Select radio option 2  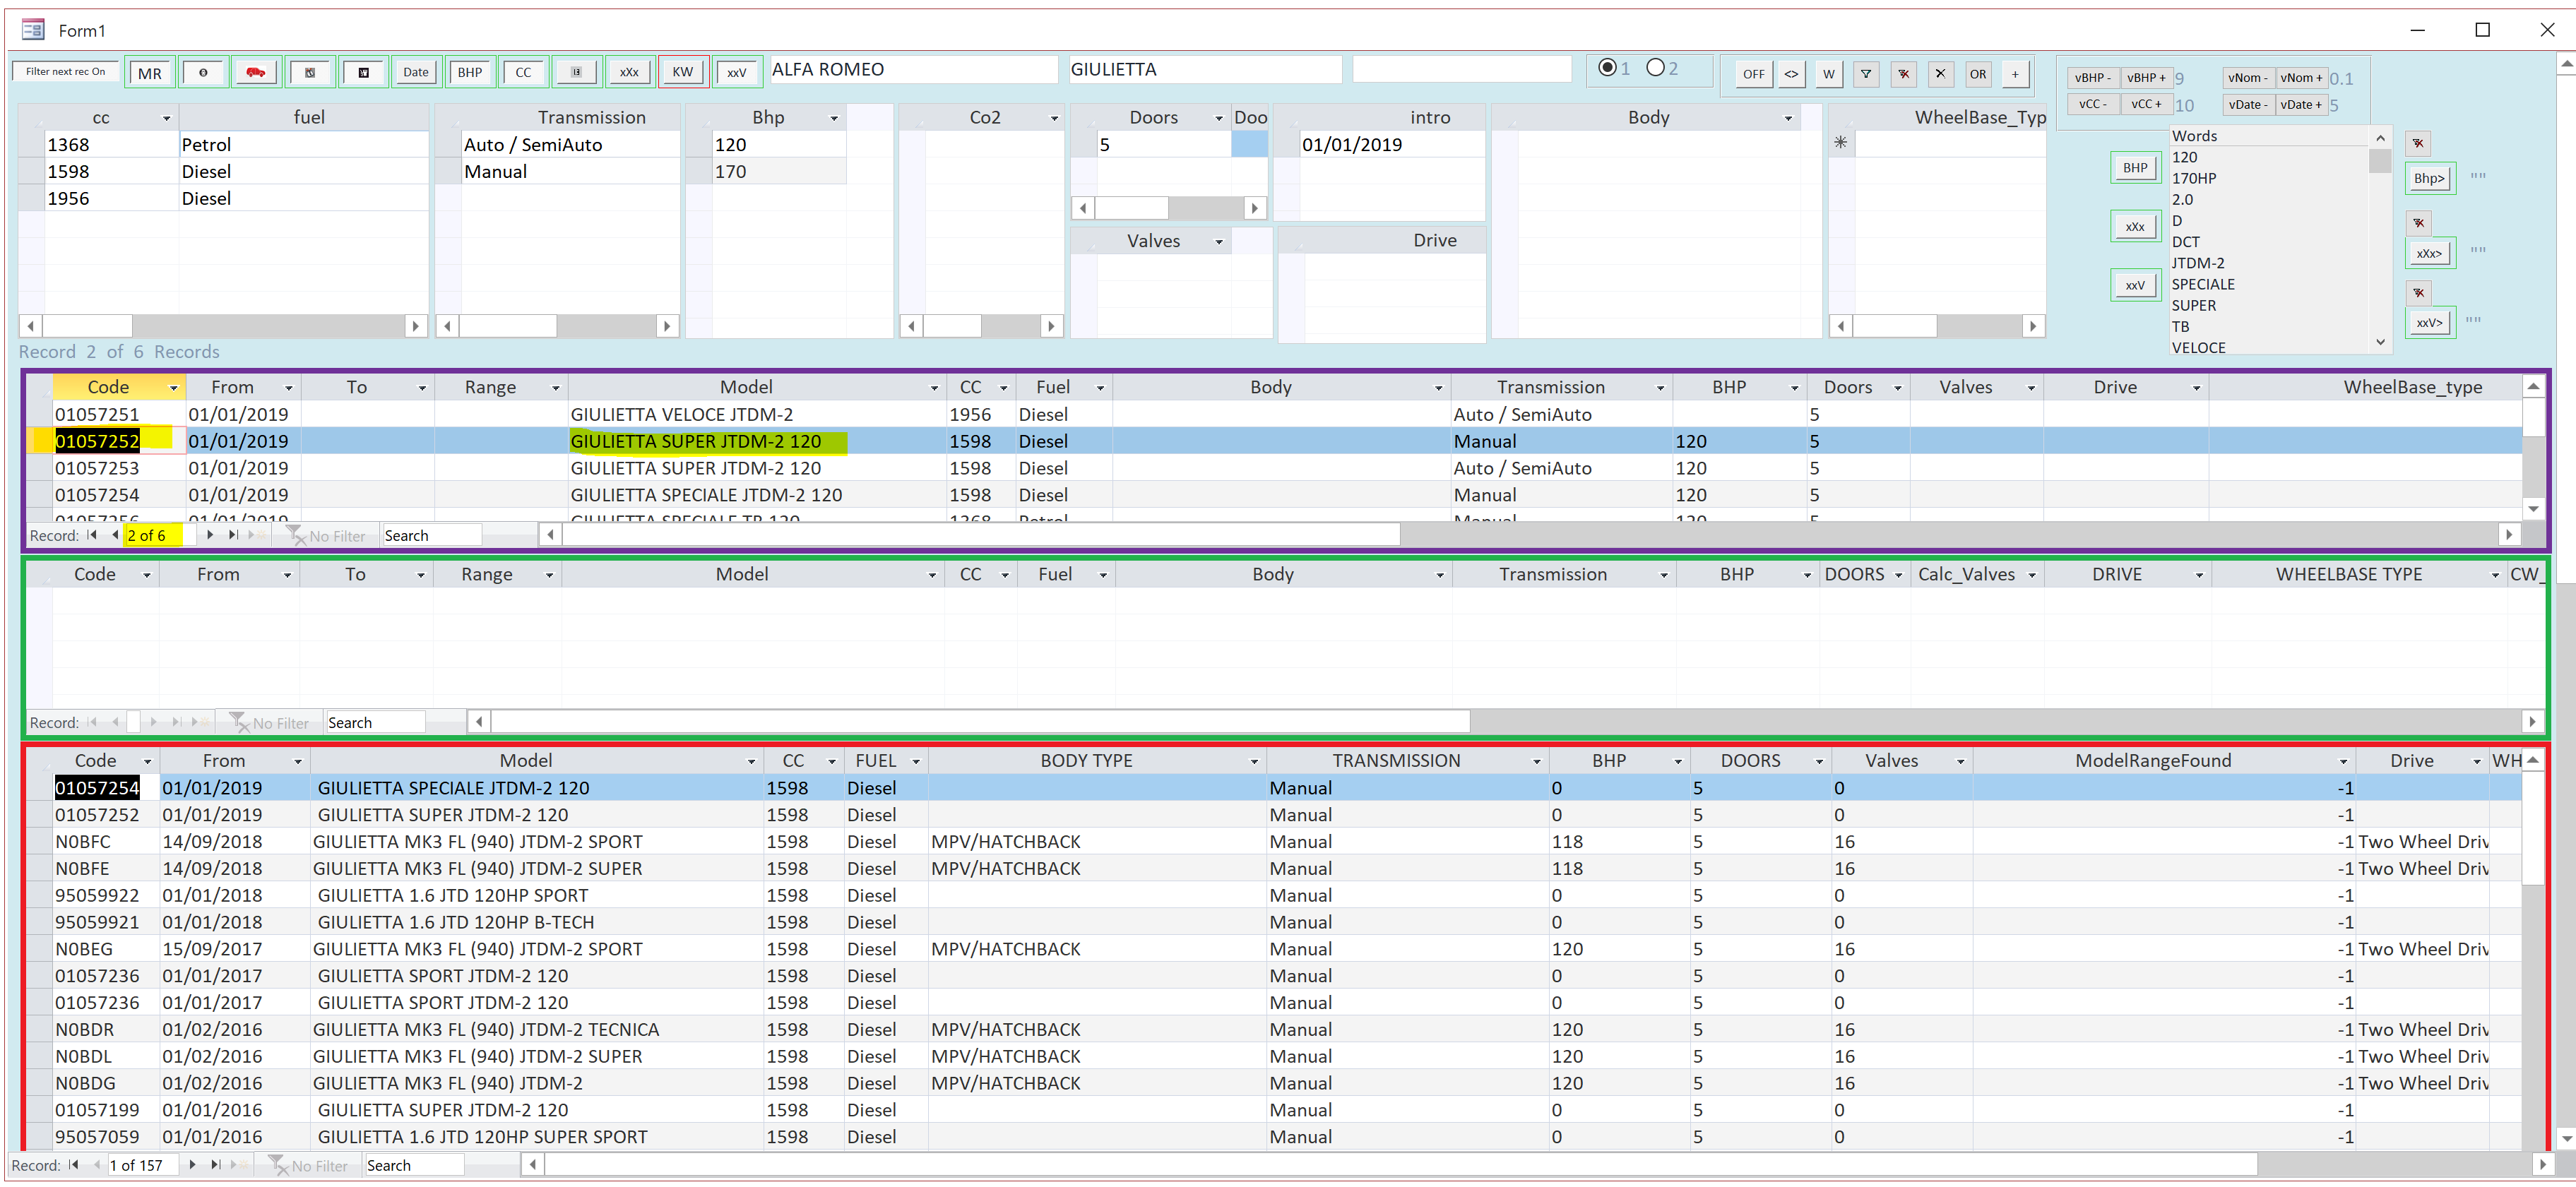click(1656, 68)
